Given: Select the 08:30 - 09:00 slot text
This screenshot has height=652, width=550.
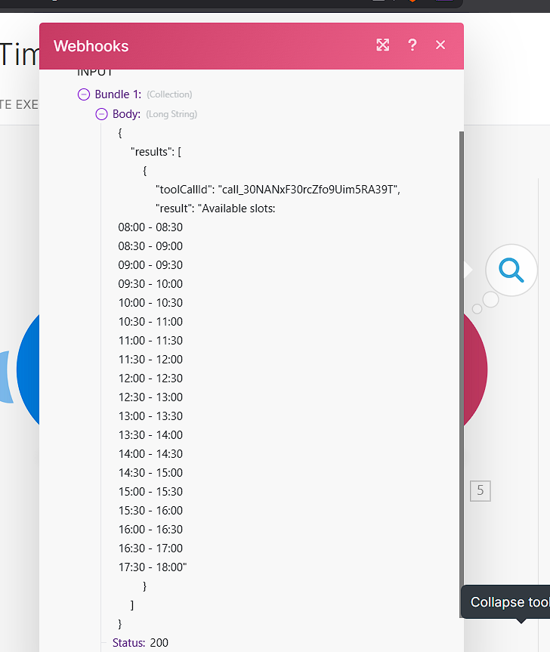Looking at the screenshot, I should [150, 246].
